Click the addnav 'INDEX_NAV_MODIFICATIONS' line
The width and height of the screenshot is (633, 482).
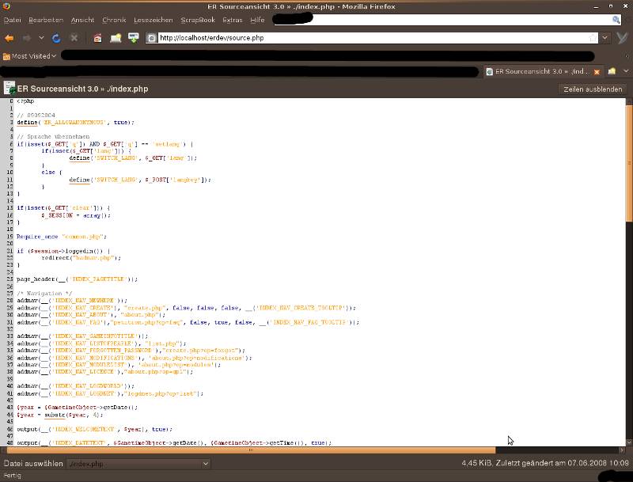click(135, 358)
